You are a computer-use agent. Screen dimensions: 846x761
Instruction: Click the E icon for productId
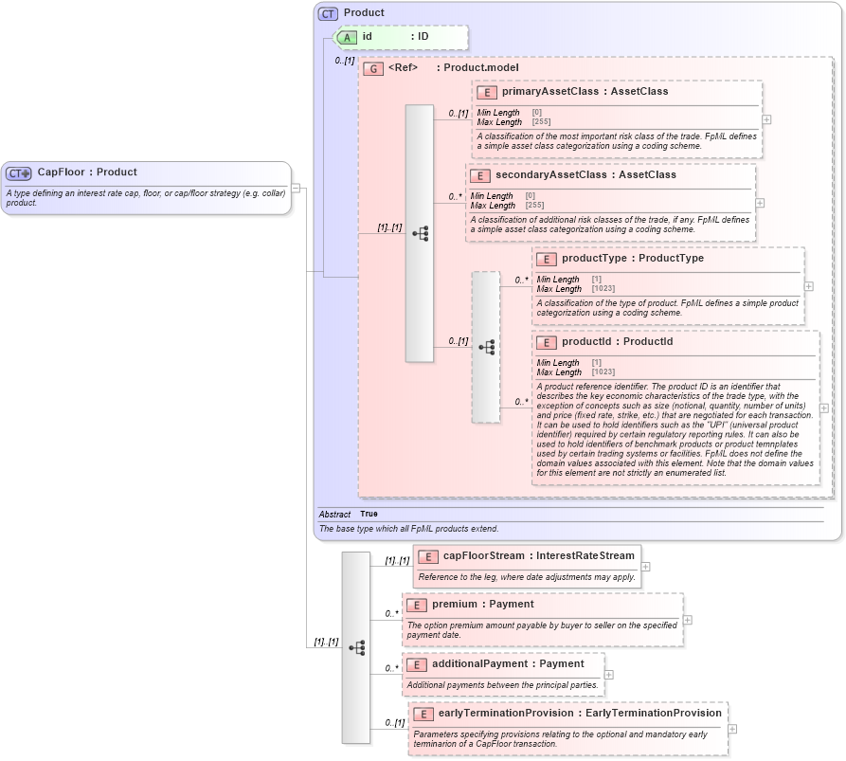point(546,342)
